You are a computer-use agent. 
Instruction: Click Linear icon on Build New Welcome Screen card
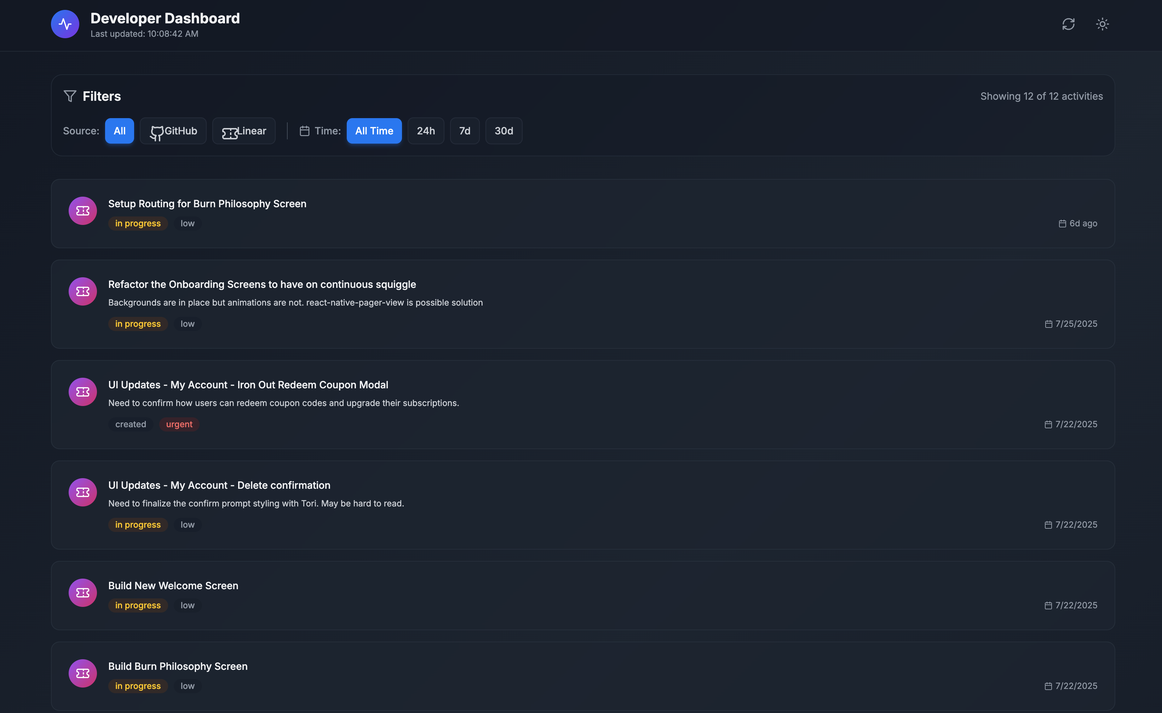click(82, 593)
